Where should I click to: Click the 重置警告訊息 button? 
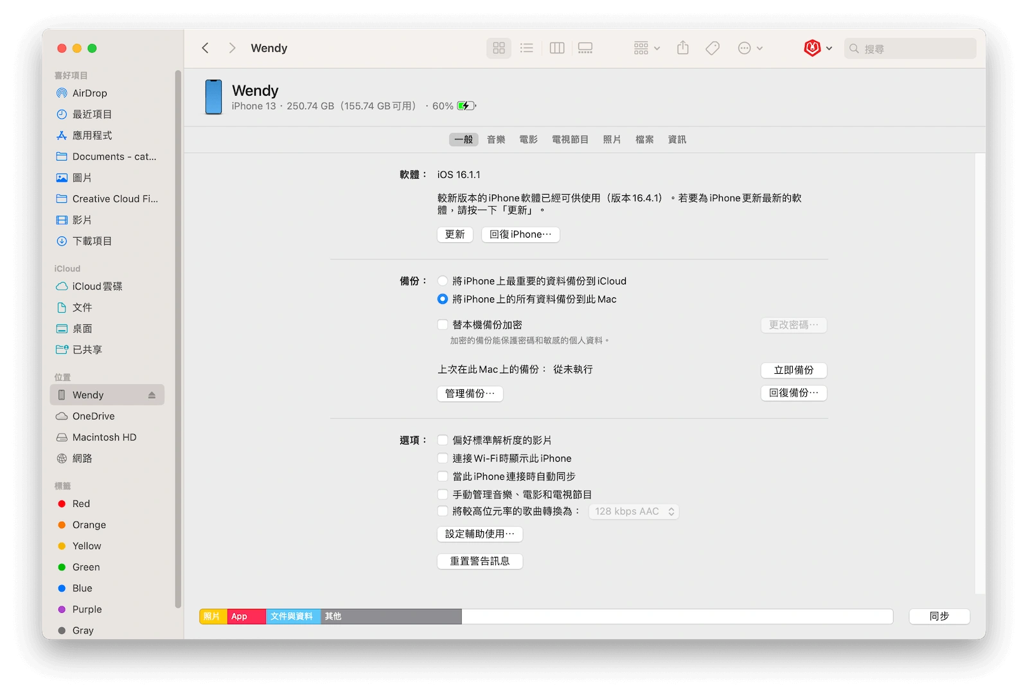point(480,561)
